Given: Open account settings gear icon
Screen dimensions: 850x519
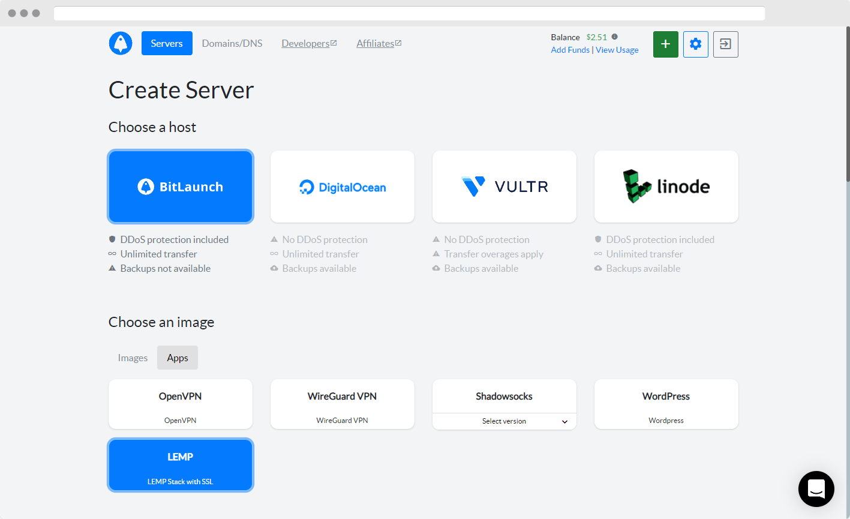Looking at the screenshot, I should [695, 44].
